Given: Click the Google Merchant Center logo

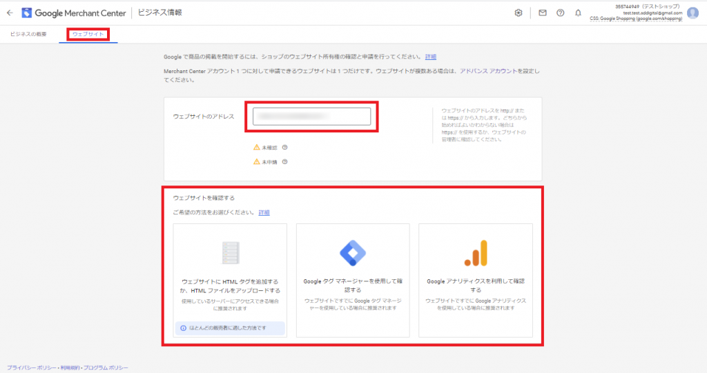Looking at the screenshot, I should tap(74, 13).
